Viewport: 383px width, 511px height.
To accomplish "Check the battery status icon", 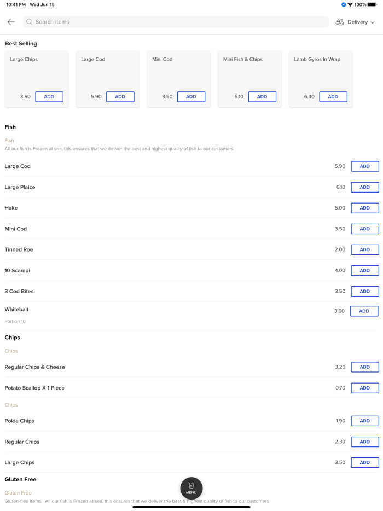I will tap(372, 4).
